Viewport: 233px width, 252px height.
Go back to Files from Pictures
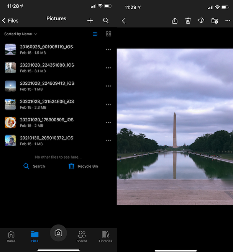coord(10,21)
